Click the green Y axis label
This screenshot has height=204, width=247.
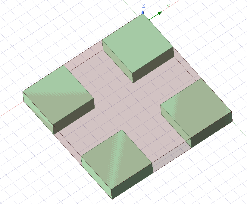click(x=168, y=6)
